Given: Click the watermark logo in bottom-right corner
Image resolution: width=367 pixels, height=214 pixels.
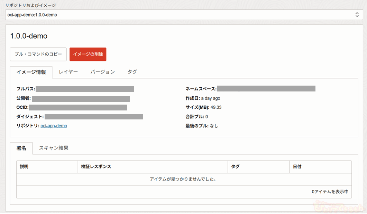Looking at the screenshot, I should [339, 207].
